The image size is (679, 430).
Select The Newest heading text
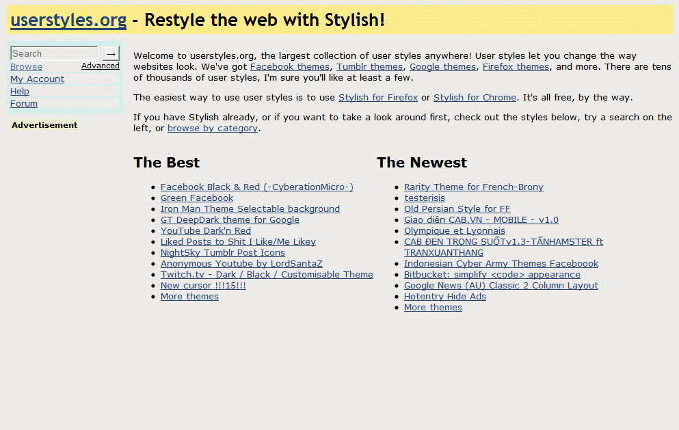coord(422,163)
